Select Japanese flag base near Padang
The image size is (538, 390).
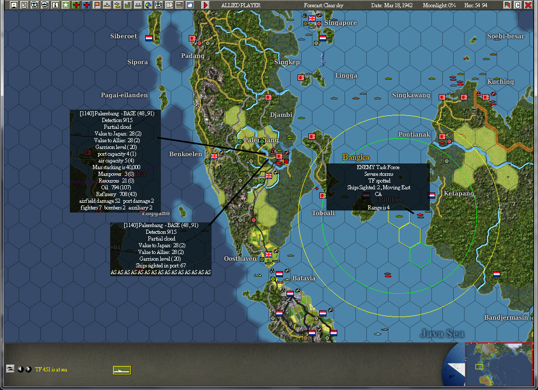[192, 38]
